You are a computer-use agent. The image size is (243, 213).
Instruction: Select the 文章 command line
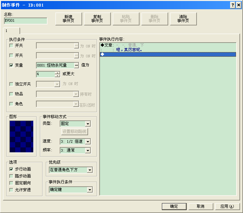[168, 45]
